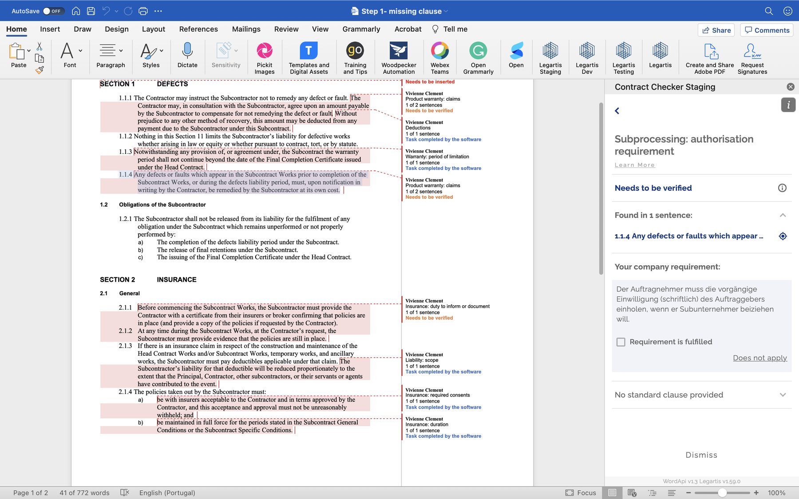The width and height of the screenshot is (799, 499).
Task: Click Create and Share Adobe PDF
Action: 710,58
